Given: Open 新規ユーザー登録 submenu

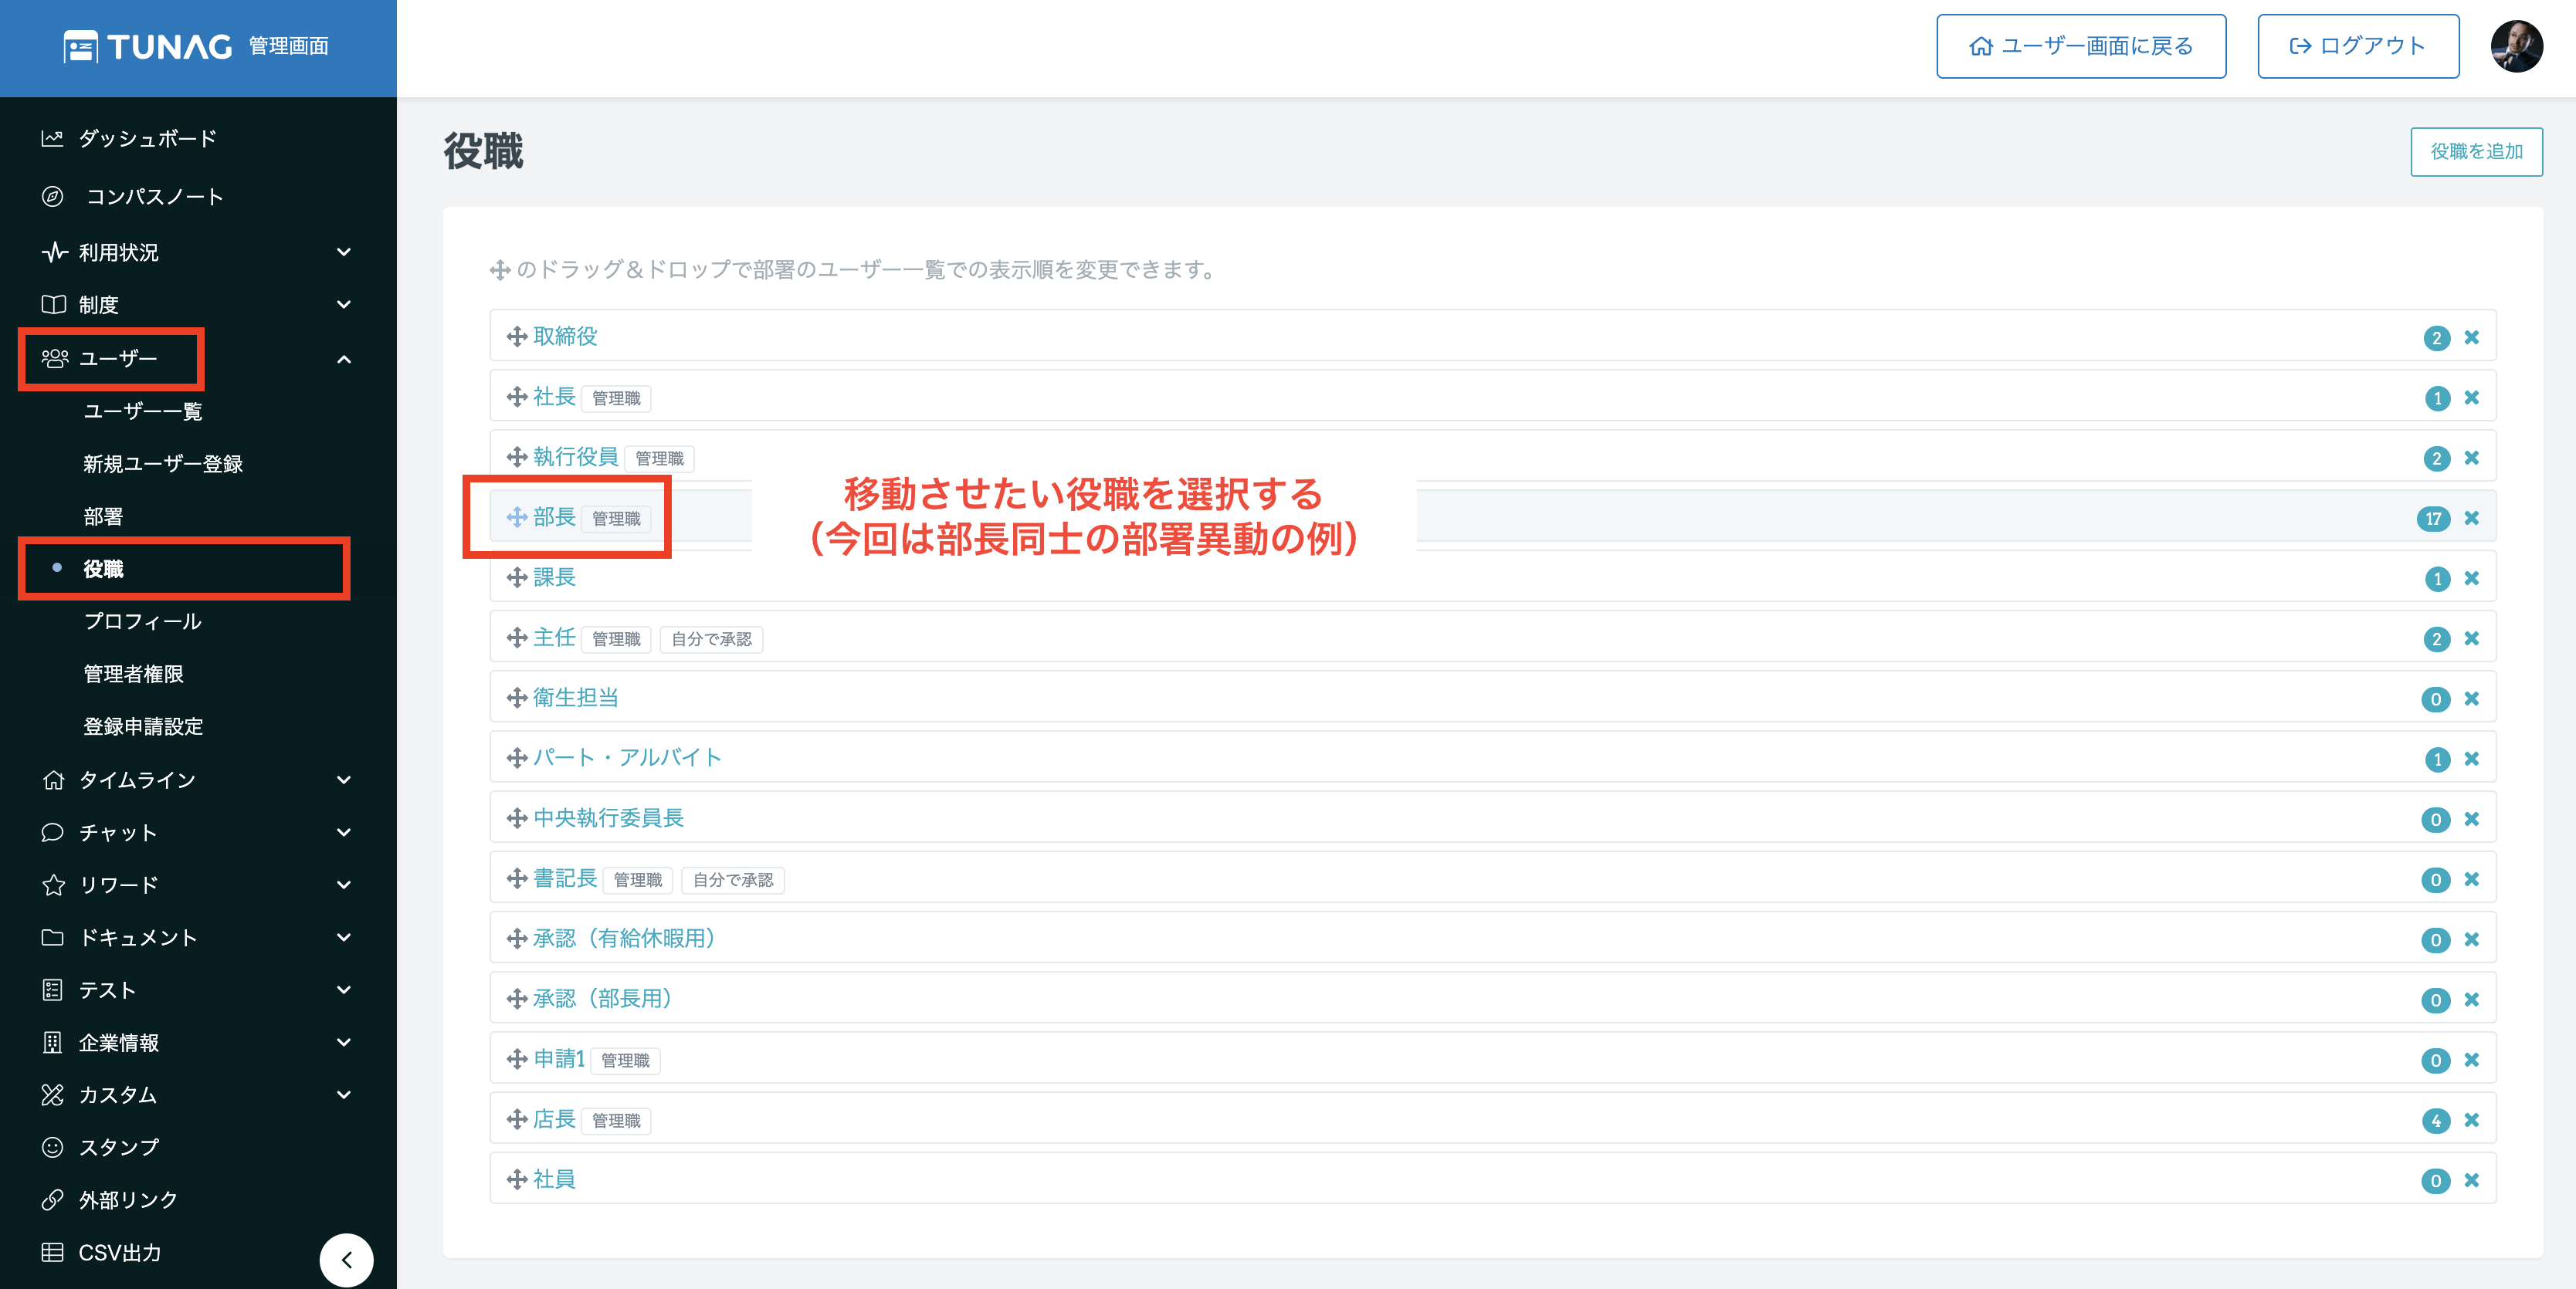Looking at the screenshot, I should 163,464.
